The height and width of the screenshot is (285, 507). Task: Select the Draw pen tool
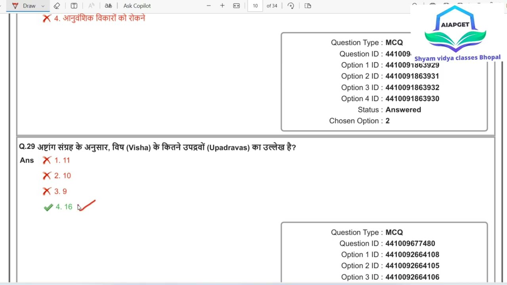pyautogui.click(x=24, y=6)
